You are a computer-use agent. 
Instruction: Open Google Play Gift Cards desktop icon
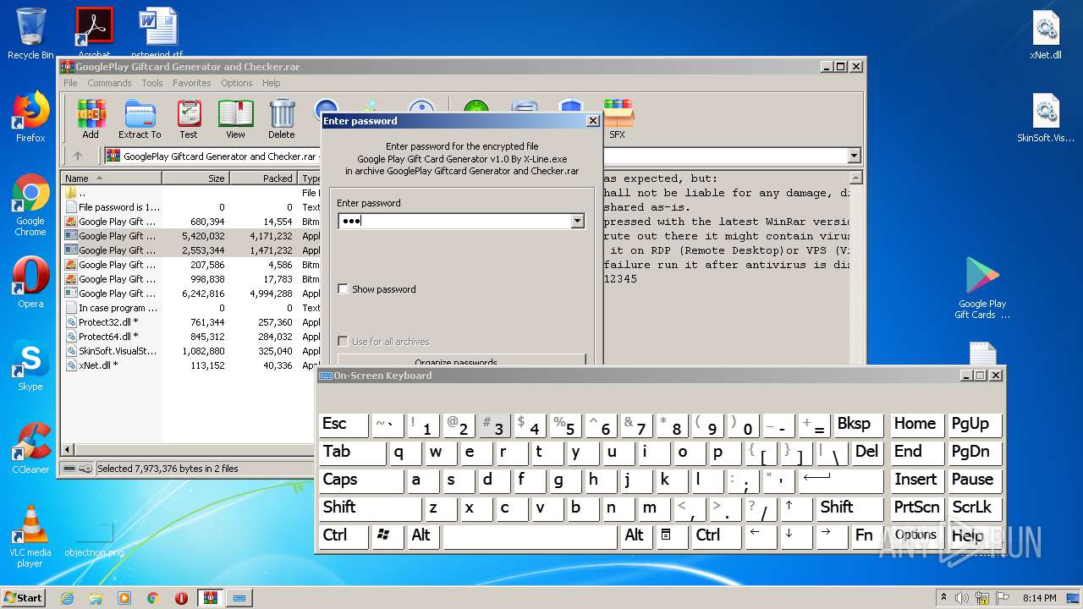[x=982, y=288]
